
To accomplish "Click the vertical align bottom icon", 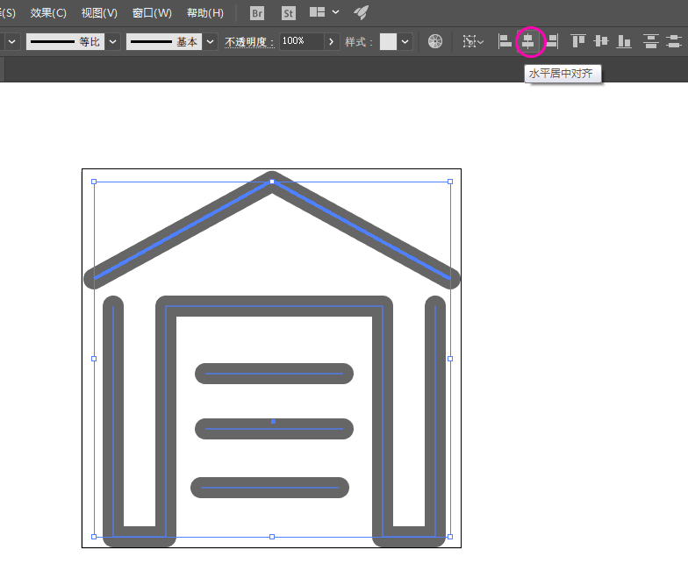I will [624, 41].
